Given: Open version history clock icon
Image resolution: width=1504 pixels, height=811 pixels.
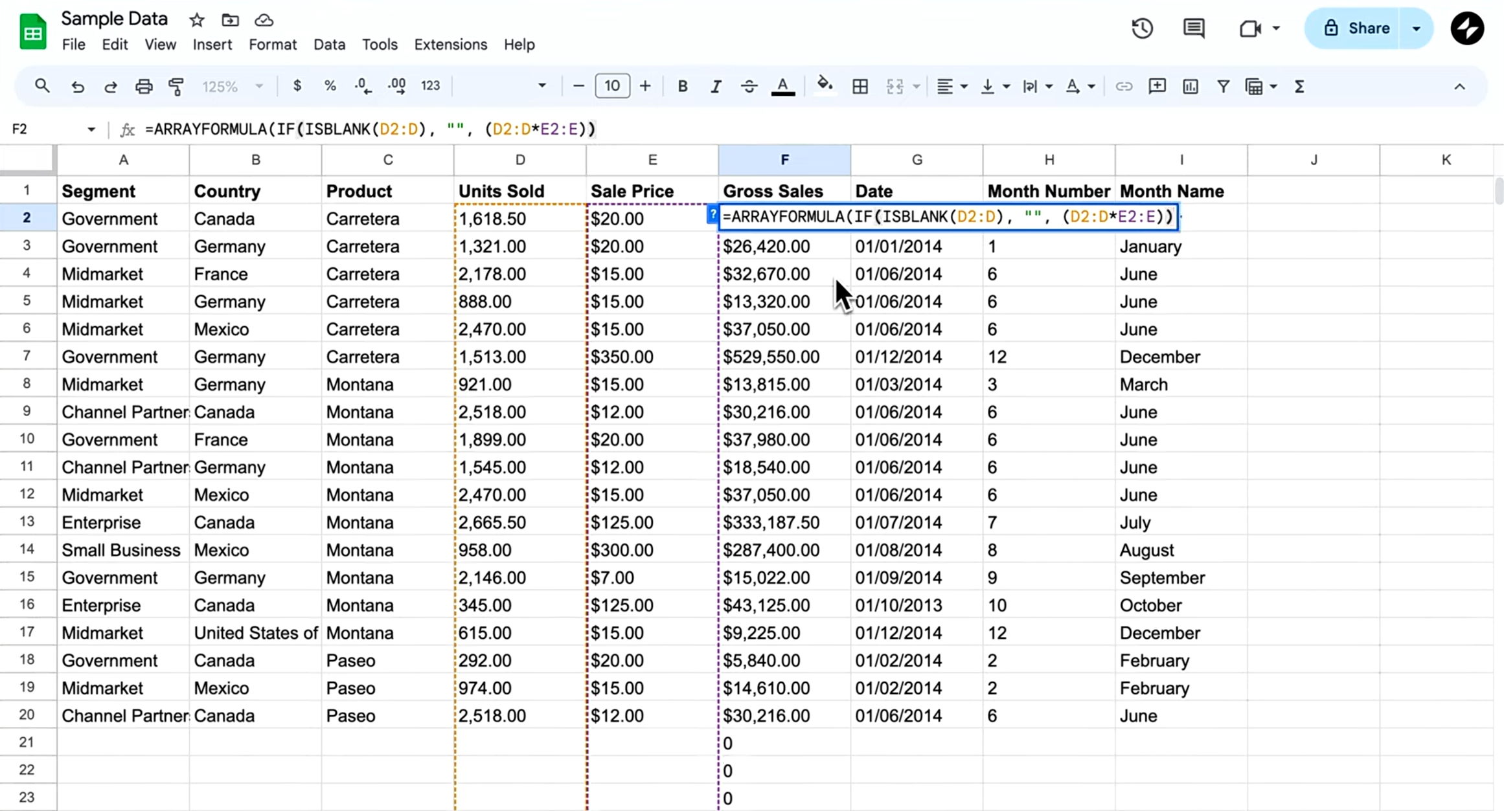Looking at the screenshot, I should tap(1143, 28).
